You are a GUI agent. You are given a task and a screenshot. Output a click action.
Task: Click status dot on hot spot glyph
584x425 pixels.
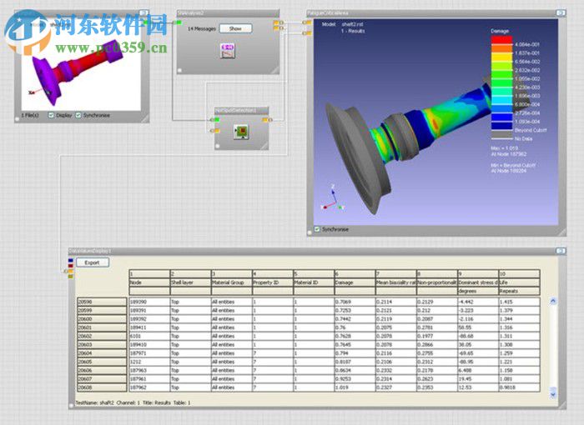tap(218, 147)
